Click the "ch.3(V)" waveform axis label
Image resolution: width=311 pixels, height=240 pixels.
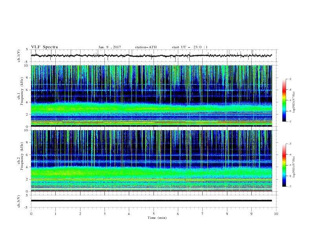19,201
